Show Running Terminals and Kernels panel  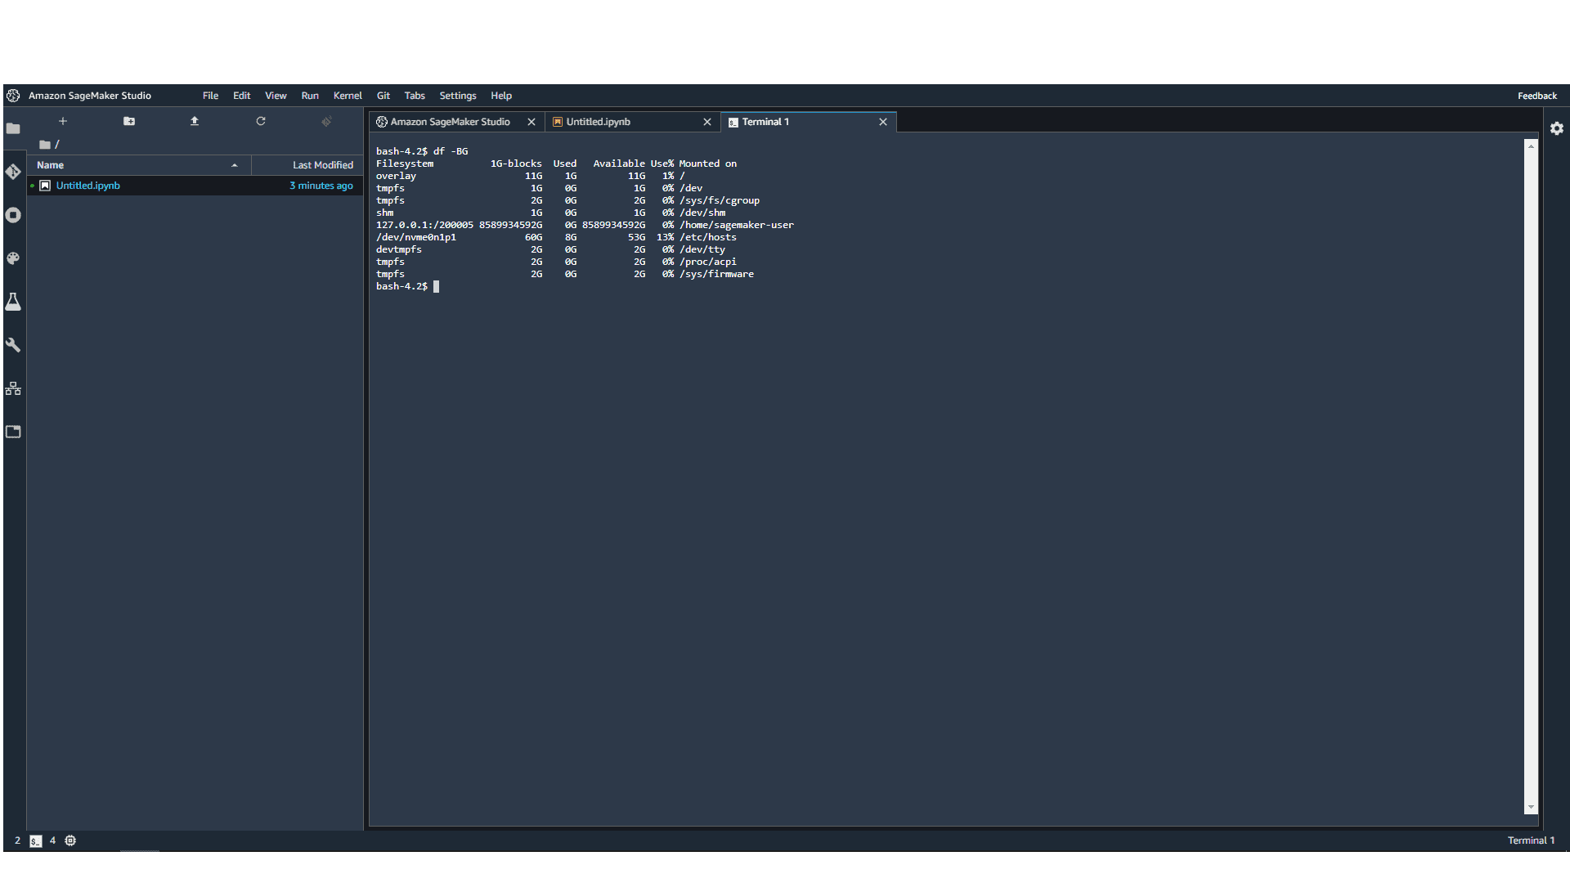point(13,215)
